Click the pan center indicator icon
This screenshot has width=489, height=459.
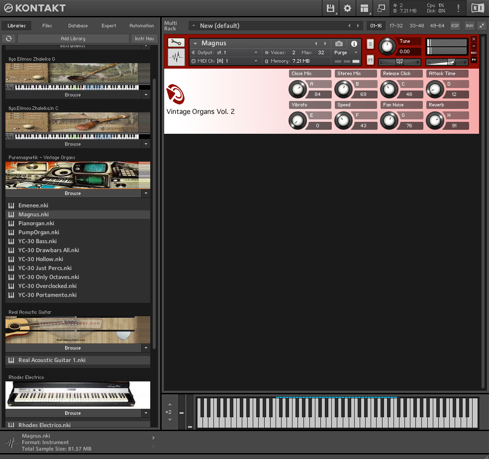click(x=399, y=62)
